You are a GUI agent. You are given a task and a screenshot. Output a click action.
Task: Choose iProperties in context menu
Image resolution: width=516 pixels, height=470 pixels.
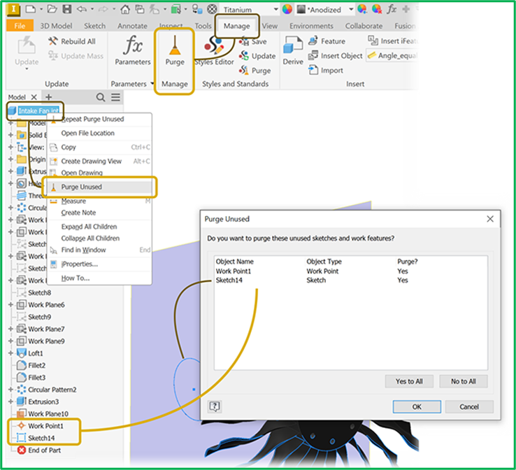pos(100,264)
